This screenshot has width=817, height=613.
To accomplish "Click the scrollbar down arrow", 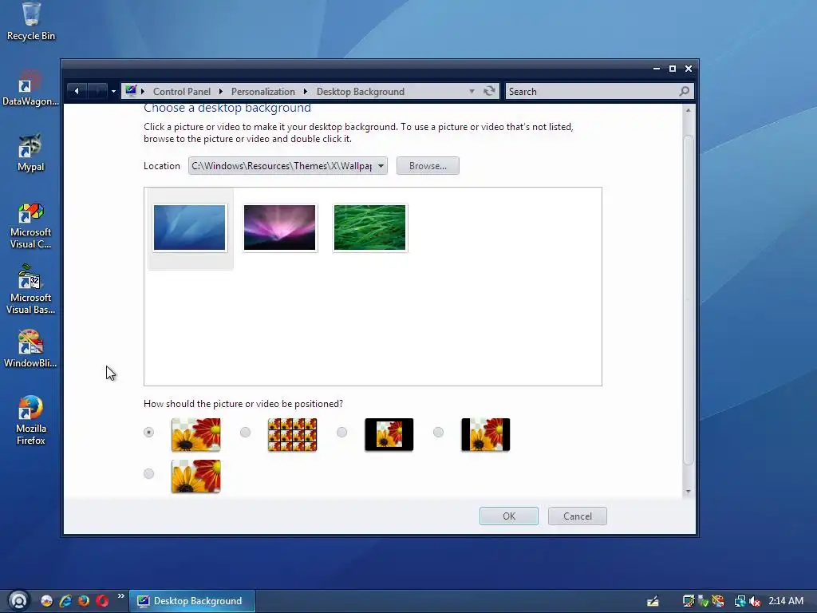I will click(689, 492).
